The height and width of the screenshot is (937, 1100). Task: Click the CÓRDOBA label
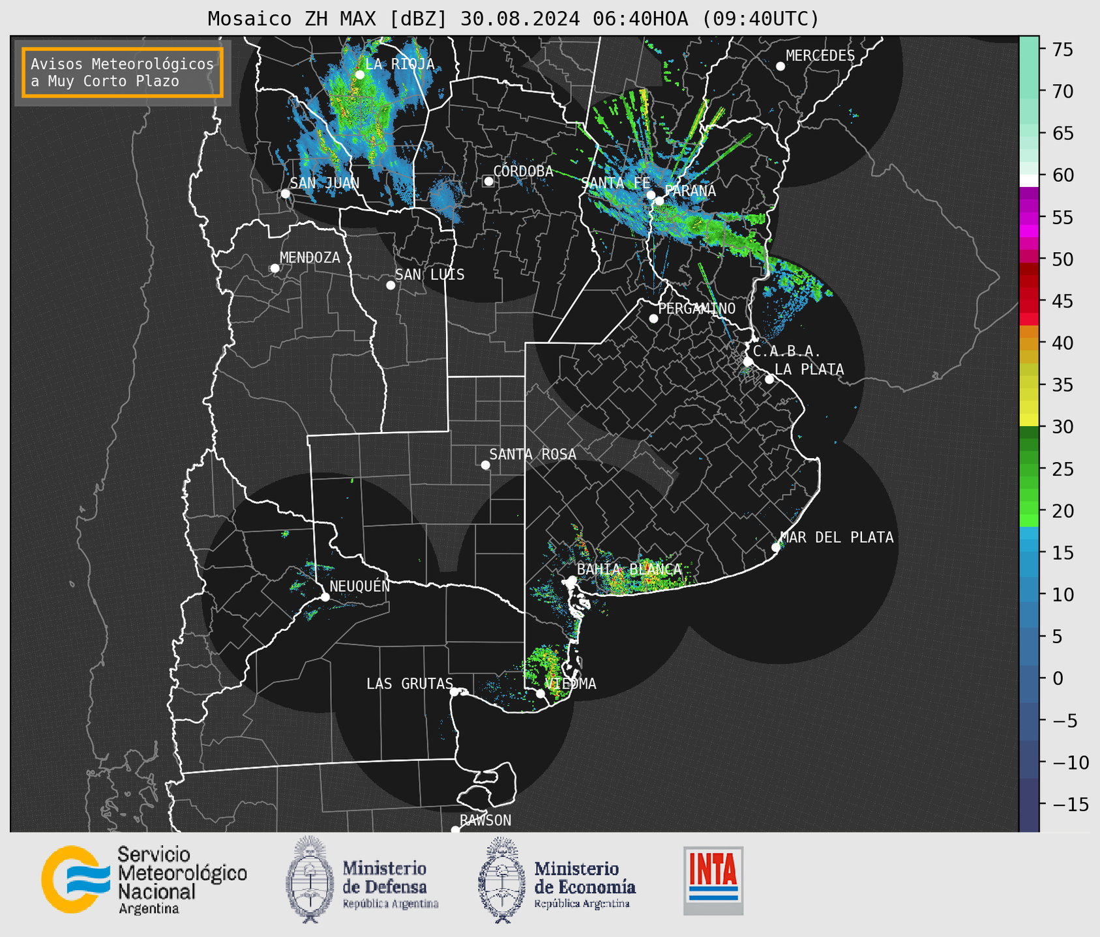coord(523,171)
